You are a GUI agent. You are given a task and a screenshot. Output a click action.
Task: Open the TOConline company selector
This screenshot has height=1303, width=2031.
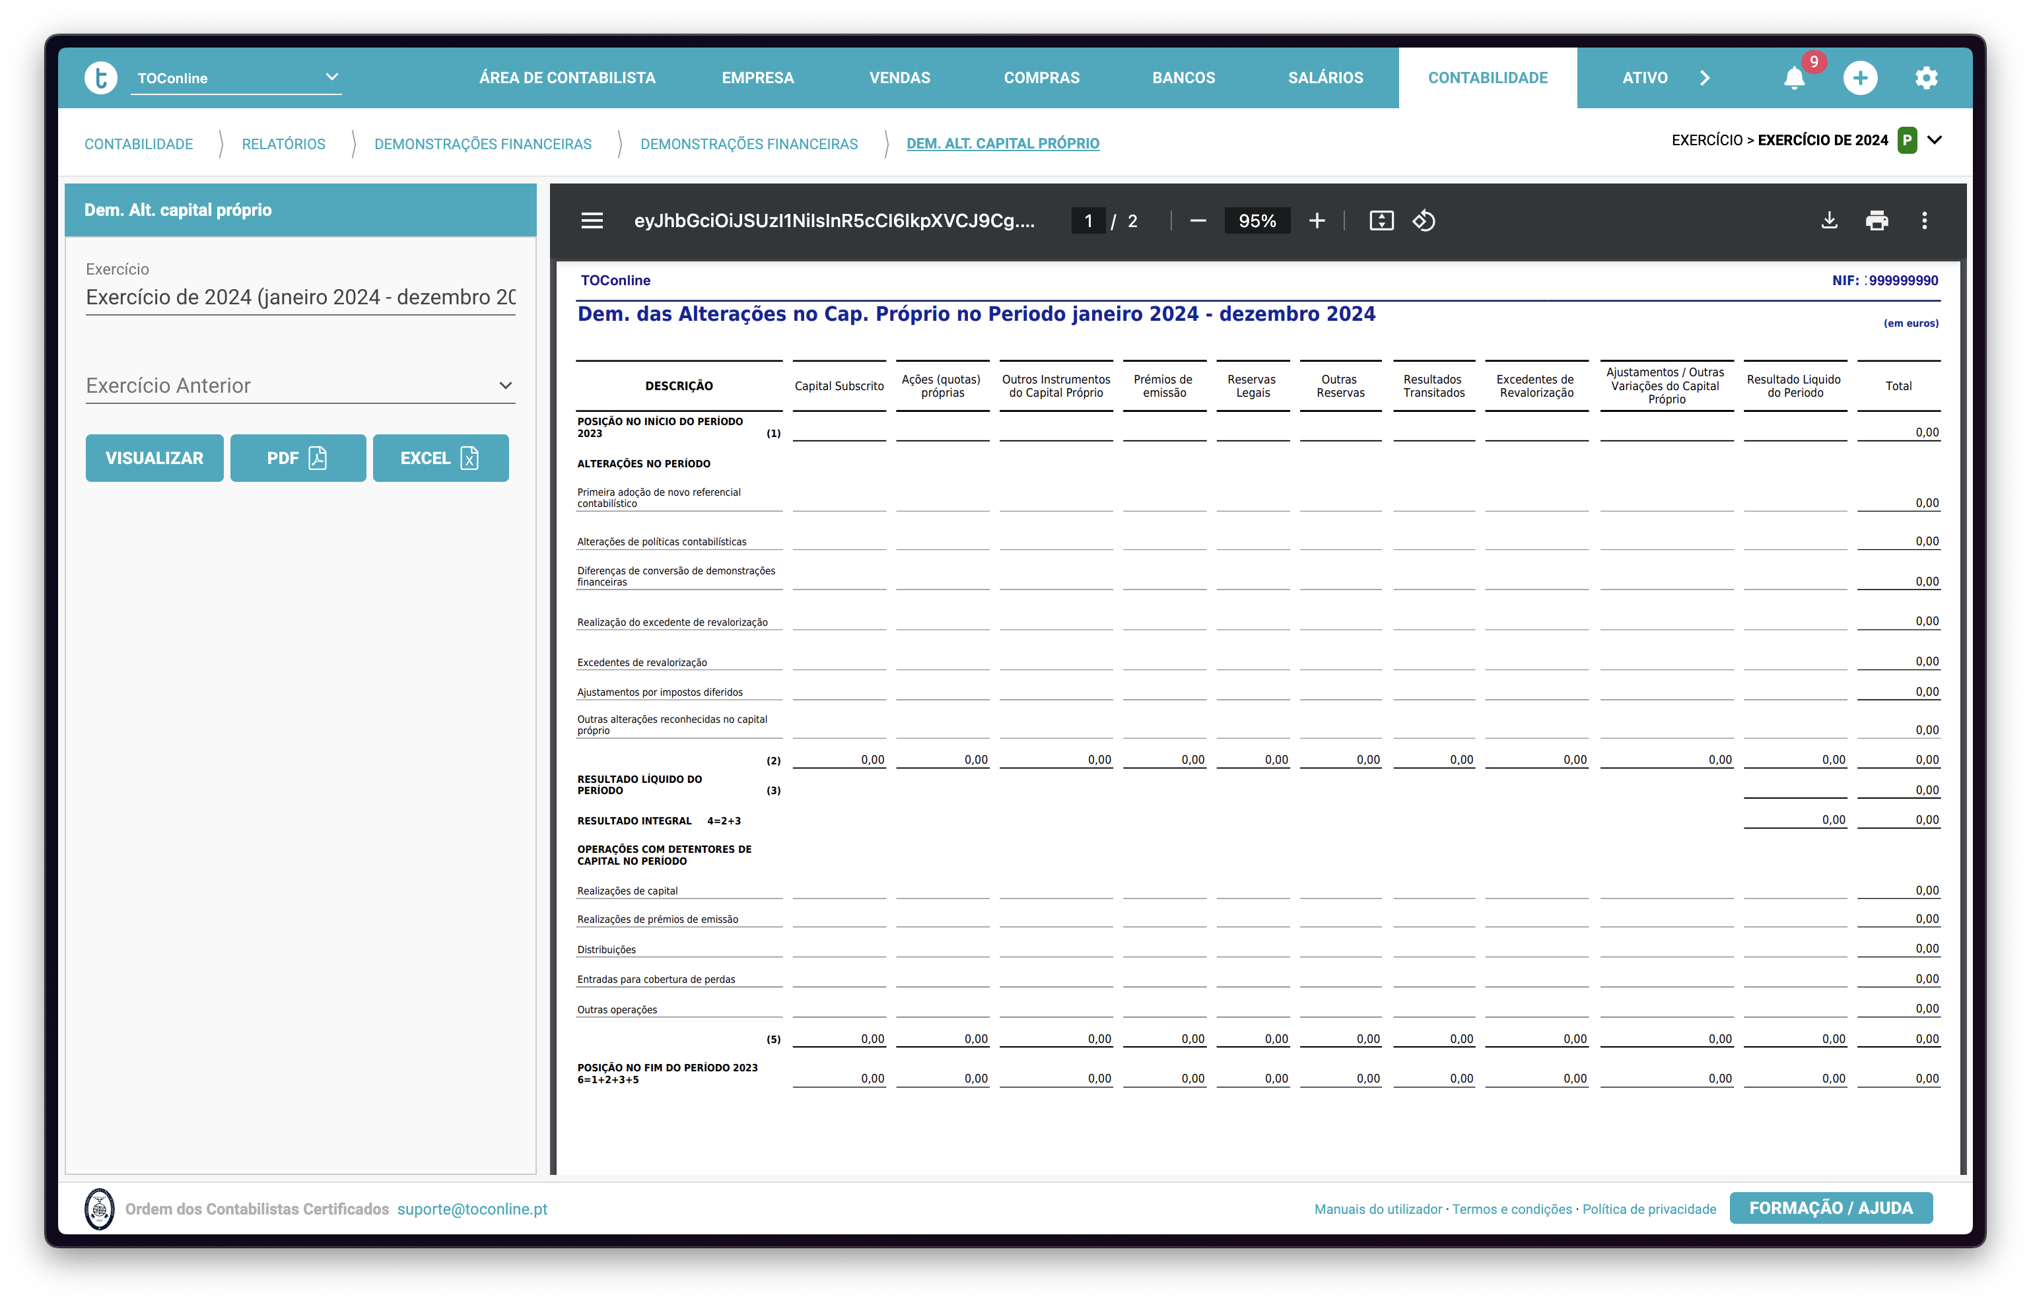(x=235, y=78)
